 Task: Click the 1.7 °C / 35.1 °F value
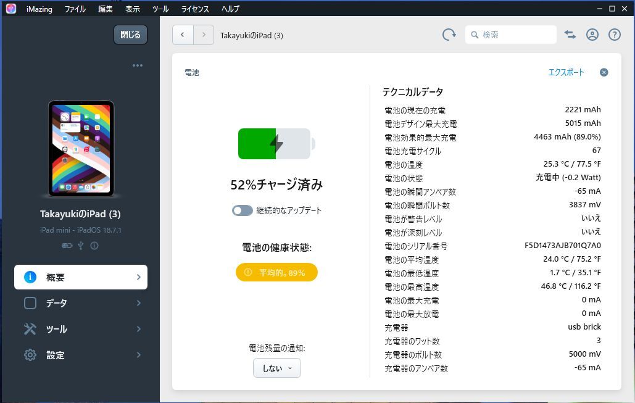(575, 273)
